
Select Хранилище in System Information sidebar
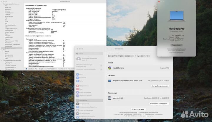point(9,46)
